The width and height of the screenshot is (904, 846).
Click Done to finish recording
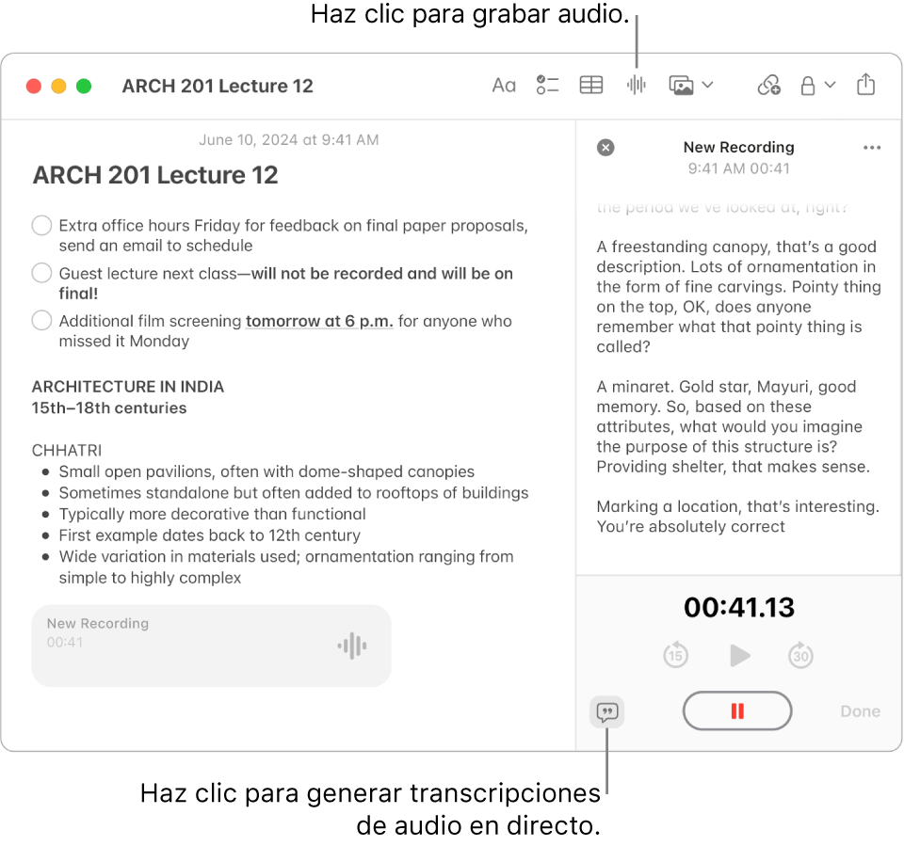pyautogui.click(x=860, y=711)
